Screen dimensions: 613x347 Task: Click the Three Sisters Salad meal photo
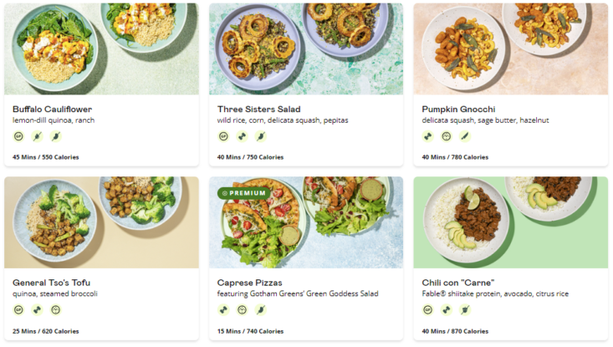pyautogui.click(x=306, y=48)
